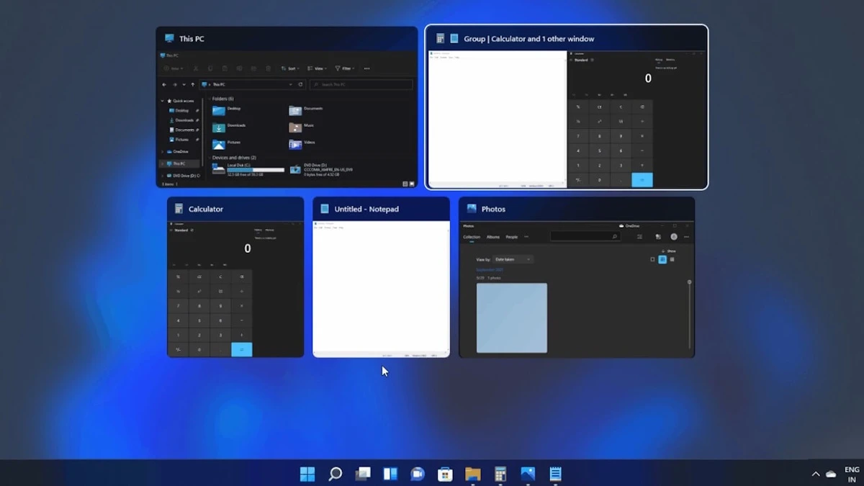This screenshot has width=864, height=486.
Task: Click the Calculator taskbar icon
Action: 500,474
